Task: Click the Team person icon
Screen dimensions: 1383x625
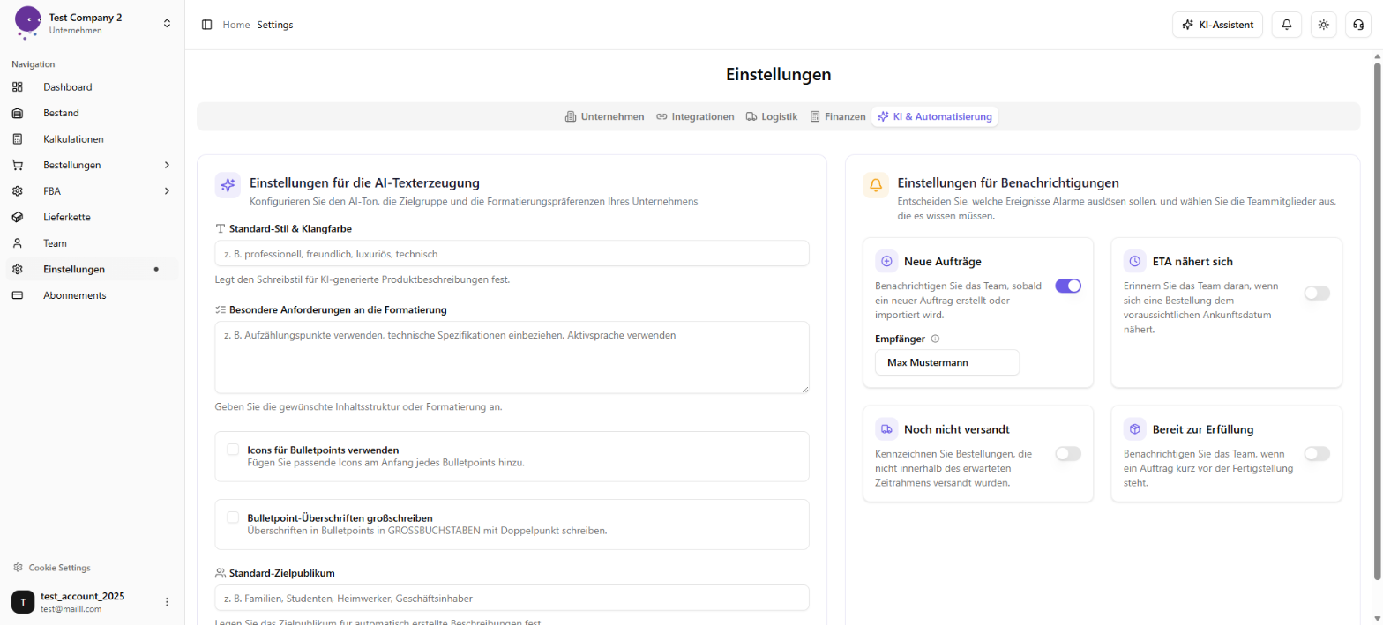Action: (18, 243)
